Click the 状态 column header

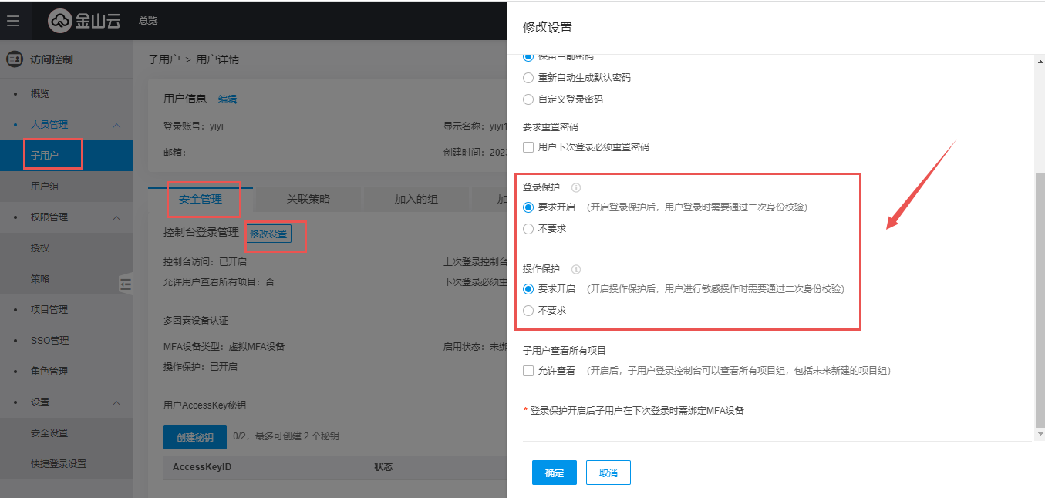(x=383, y=467)
